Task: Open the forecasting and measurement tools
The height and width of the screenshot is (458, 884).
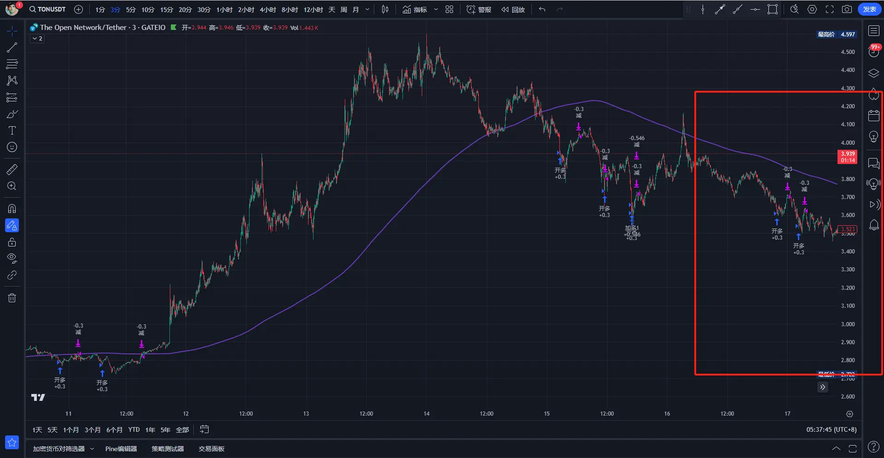Action: click(12, 97)
